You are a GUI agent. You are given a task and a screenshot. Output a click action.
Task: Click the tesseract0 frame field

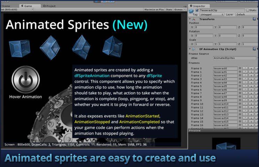pos(225,68)
